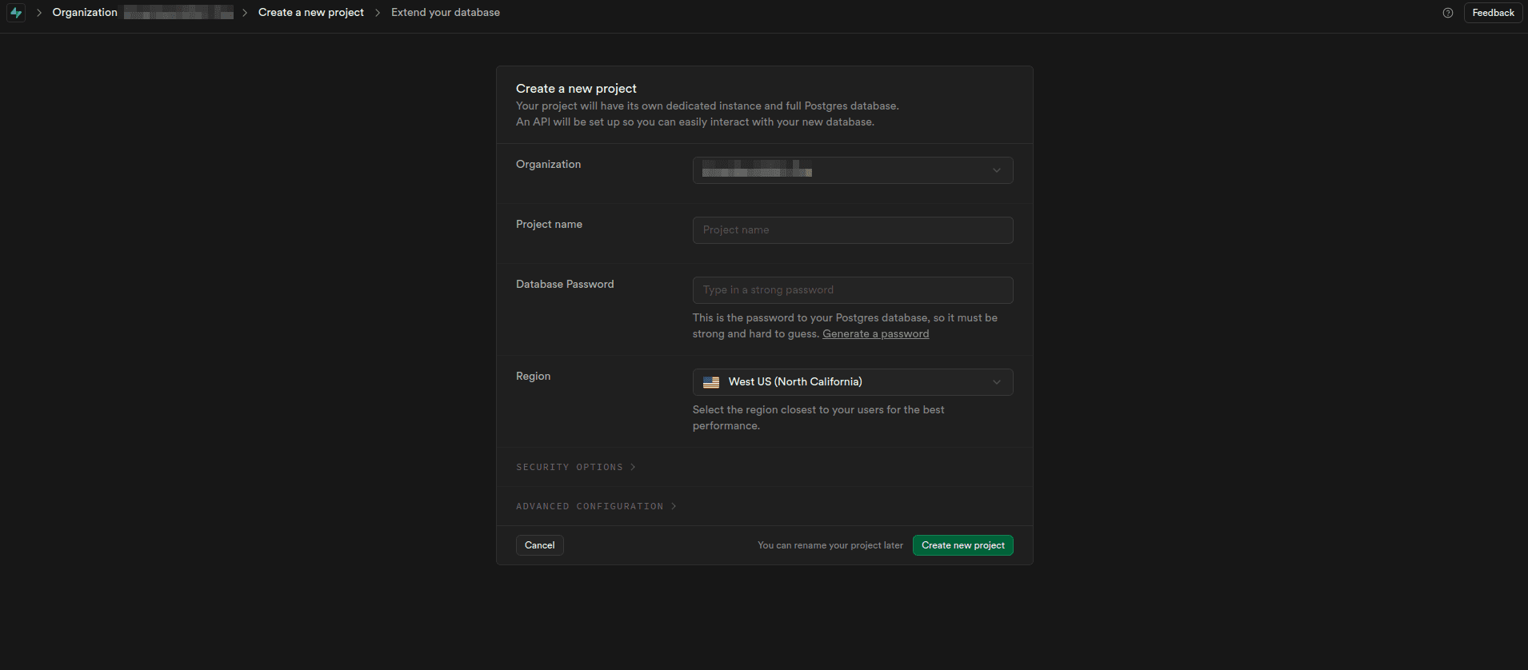Select the Create a new project breadcrumb
Image resolution: width=1528 pixels, height=670 pixels.
coord(310,13)
